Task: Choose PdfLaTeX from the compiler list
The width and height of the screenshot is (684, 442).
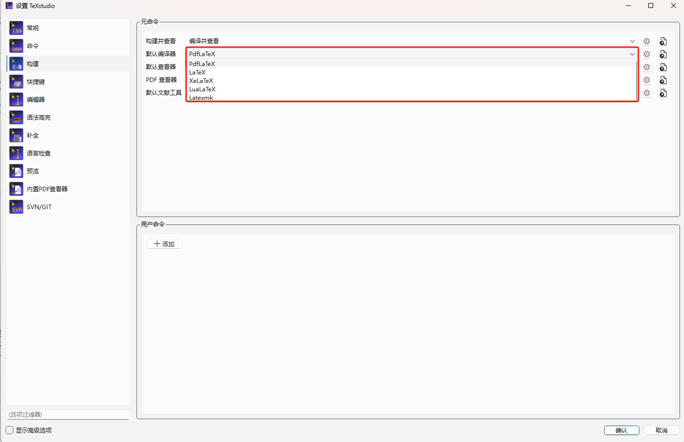Action: [411, 64]
